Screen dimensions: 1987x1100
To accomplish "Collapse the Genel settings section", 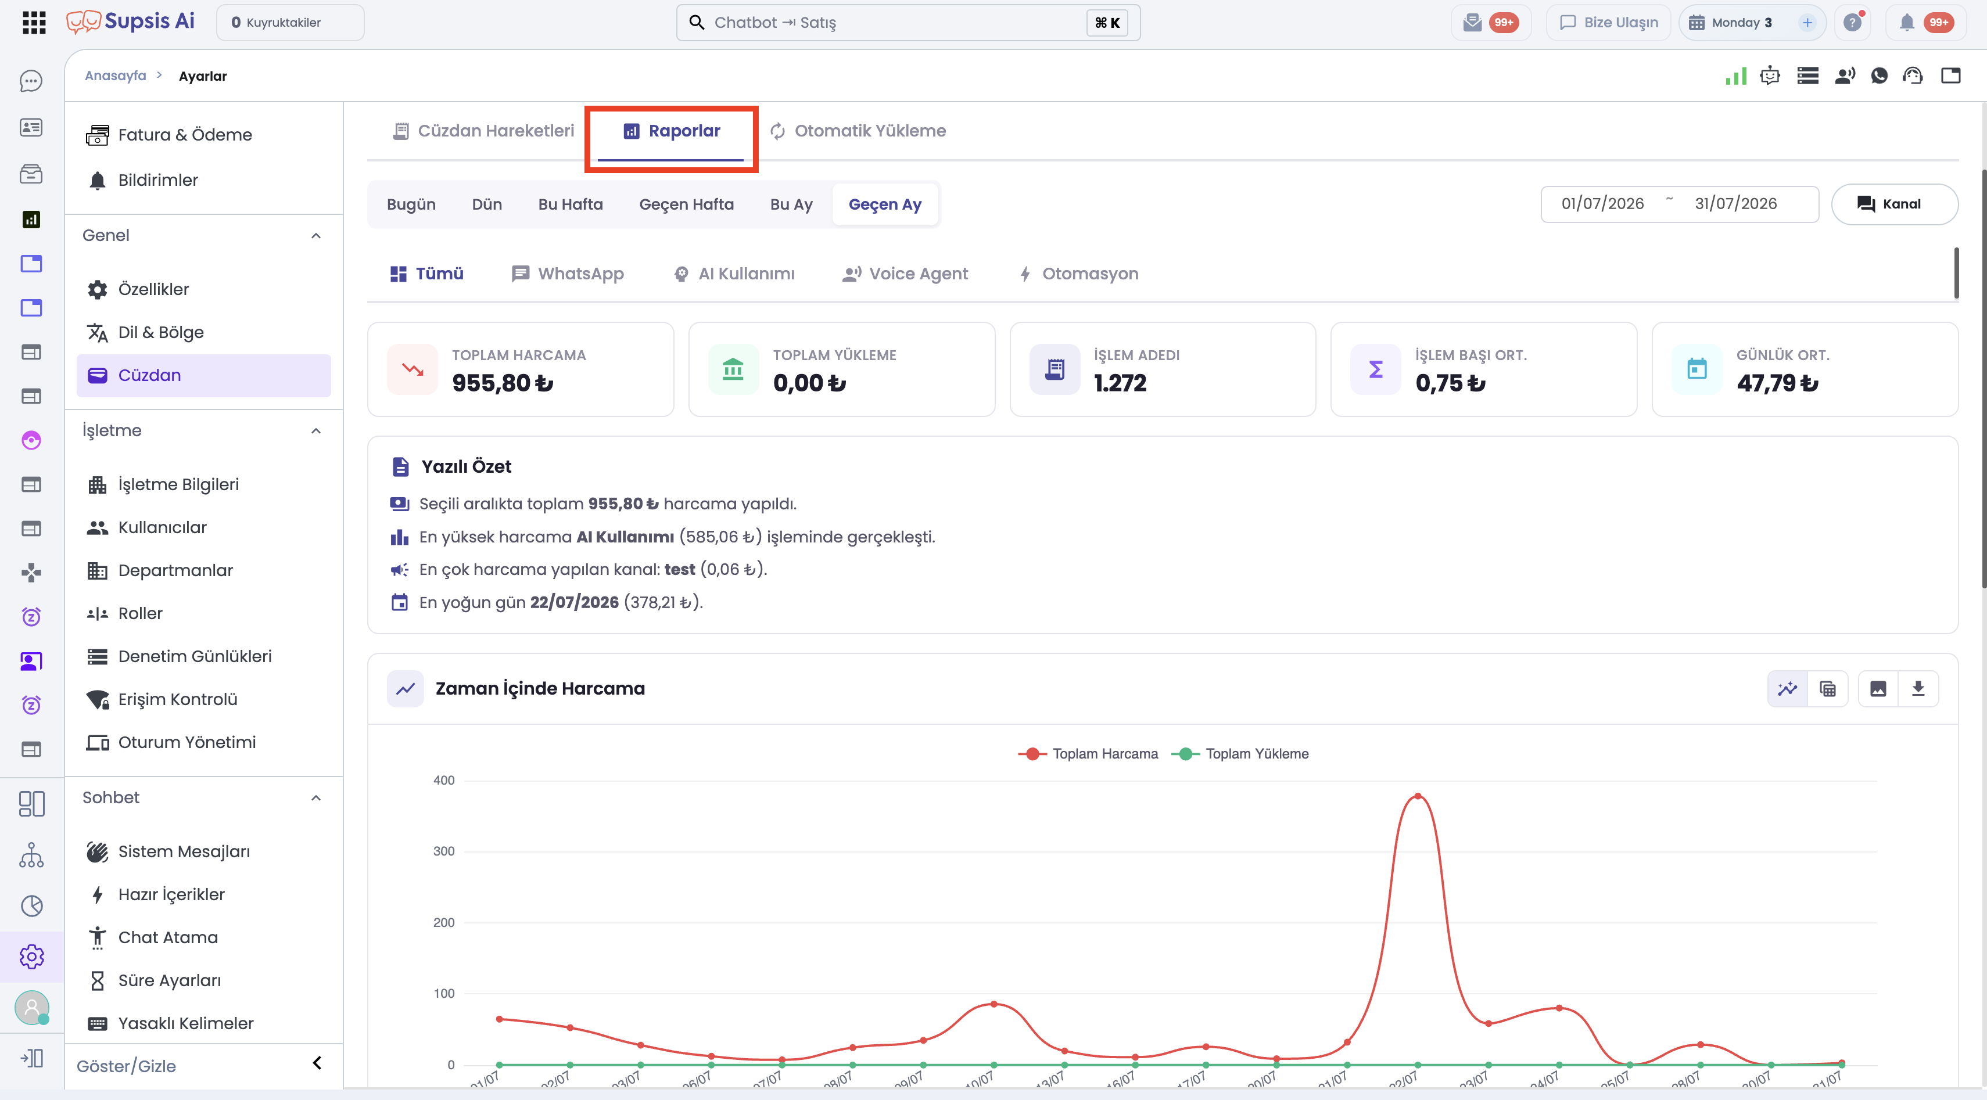I will coord(316,236).
